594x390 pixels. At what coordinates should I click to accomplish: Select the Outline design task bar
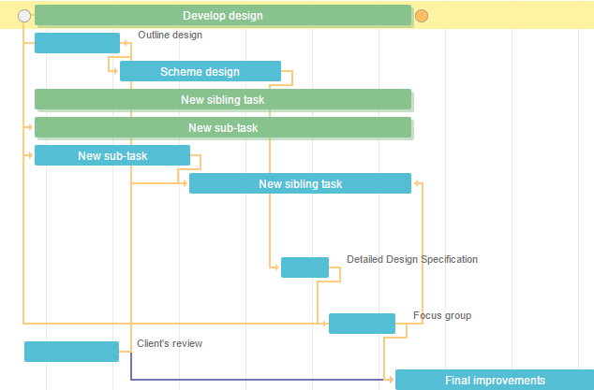77,43
